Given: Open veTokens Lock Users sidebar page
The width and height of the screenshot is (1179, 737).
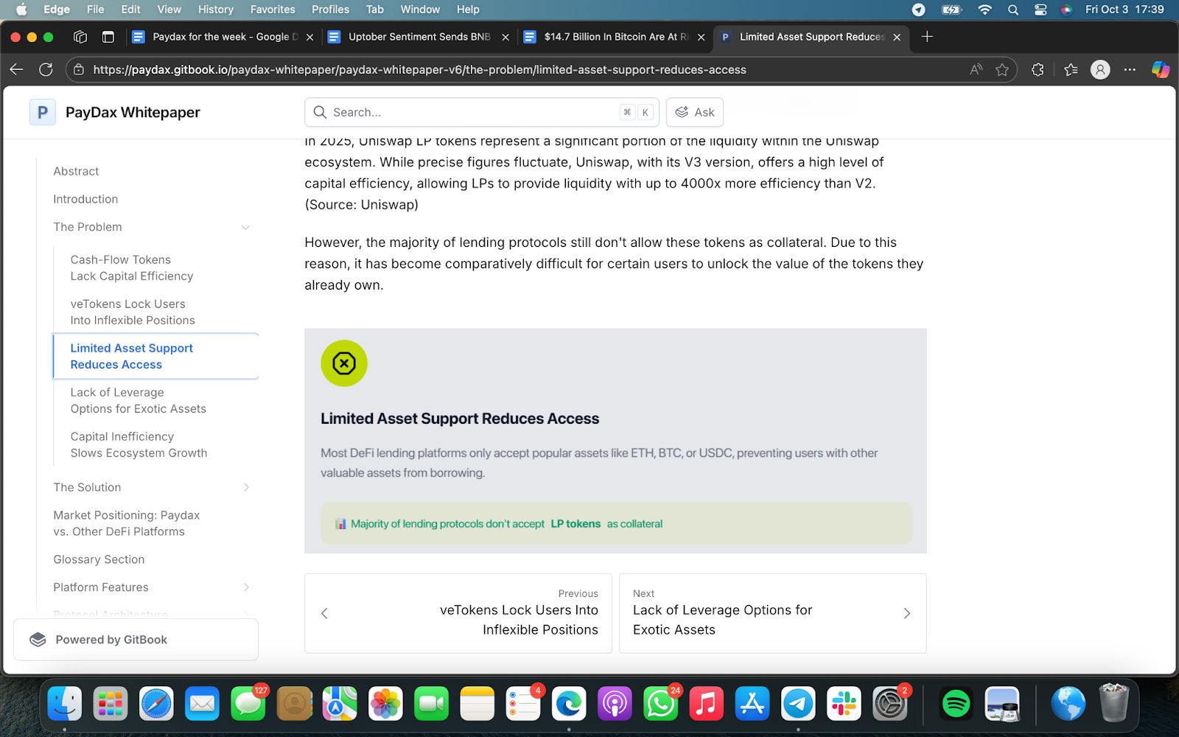Looking at the screenshot, I should (133, 312).
